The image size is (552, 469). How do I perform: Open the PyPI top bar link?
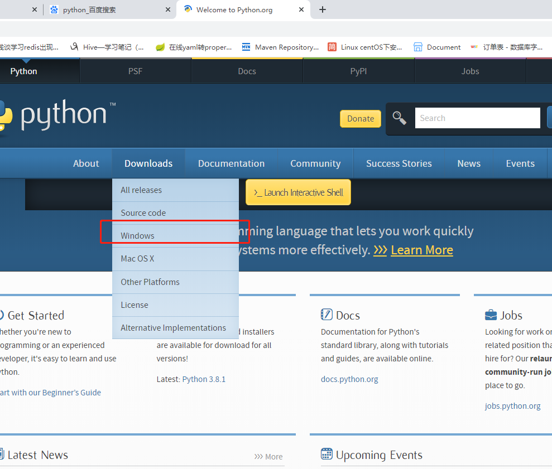click(x=358, y=71)
